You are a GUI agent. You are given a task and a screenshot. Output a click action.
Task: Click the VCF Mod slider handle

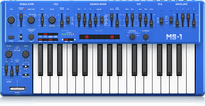click(146, 20)
